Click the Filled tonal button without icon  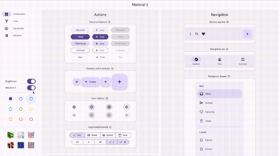(80, 44)
